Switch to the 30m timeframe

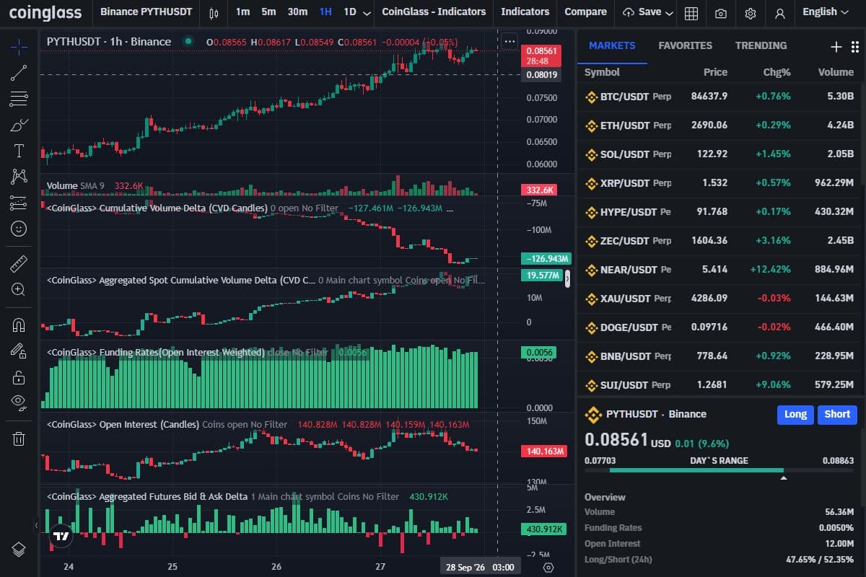[x=297, y=12]
